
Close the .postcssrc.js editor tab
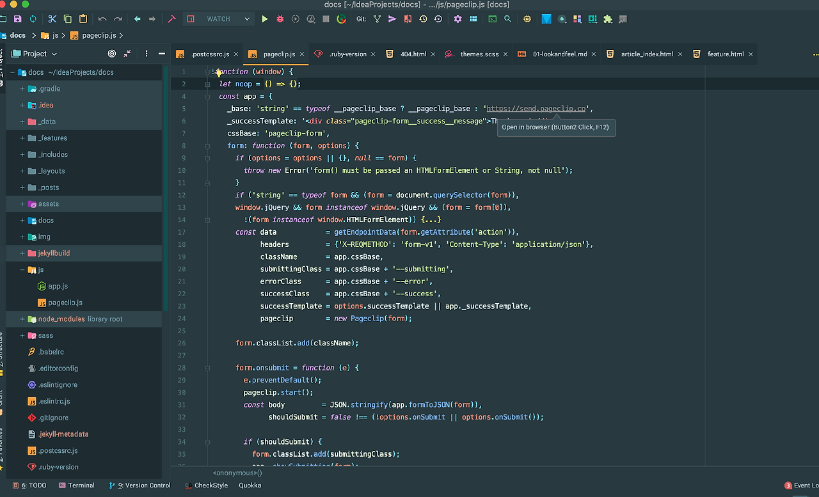[235, 54]
